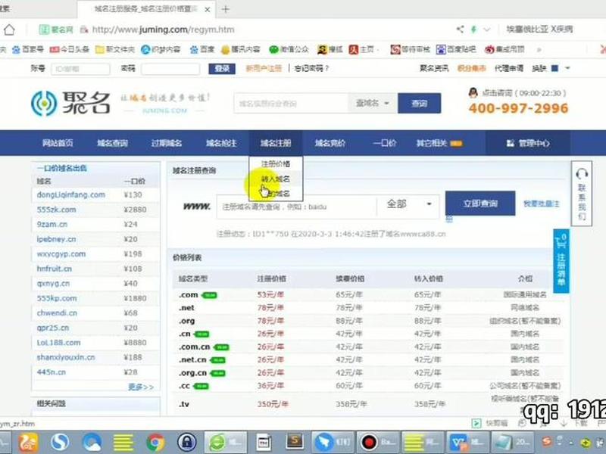Open the Sohu bookmark
606x454 pixels.
330,49
